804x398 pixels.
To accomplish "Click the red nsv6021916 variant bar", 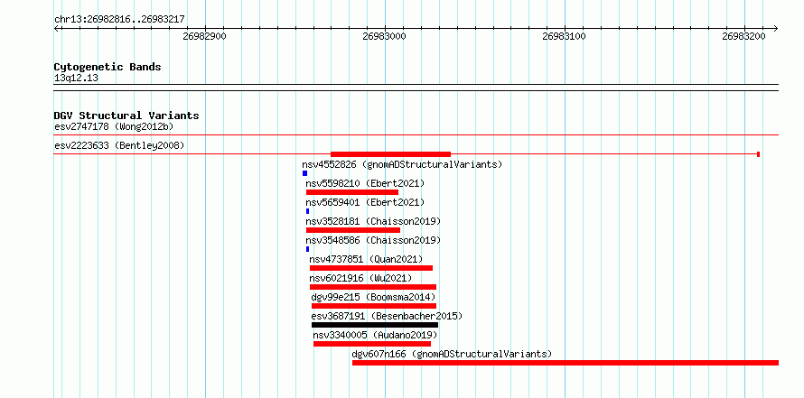I will click(373, 287).
